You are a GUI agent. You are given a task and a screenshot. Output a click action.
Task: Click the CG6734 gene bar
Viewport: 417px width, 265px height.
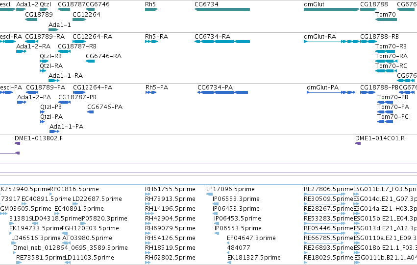(x=222, y=9)
